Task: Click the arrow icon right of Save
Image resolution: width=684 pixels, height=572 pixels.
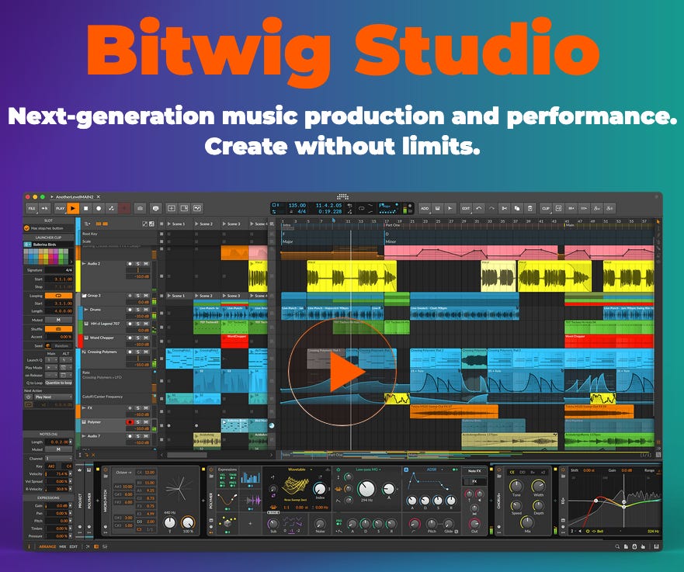Action: point(450,209)
